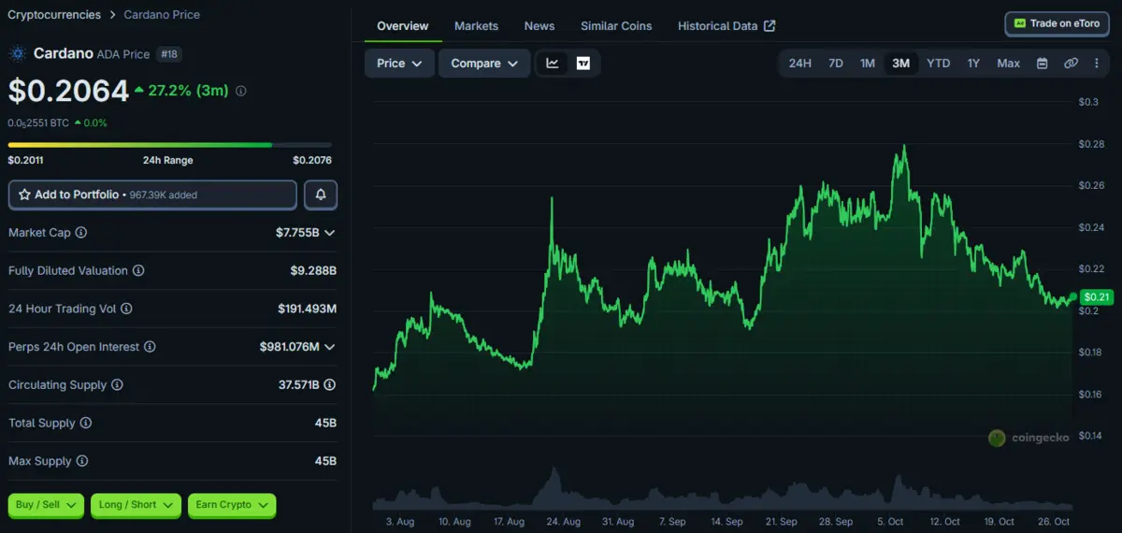Viewport: 1122px width, 533px height.
Task: Click info icon beside Max Supply
Action: 82,461
